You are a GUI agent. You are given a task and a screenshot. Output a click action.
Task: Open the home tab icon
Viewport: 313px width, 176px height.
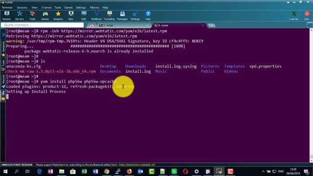[x=91, y=25]
